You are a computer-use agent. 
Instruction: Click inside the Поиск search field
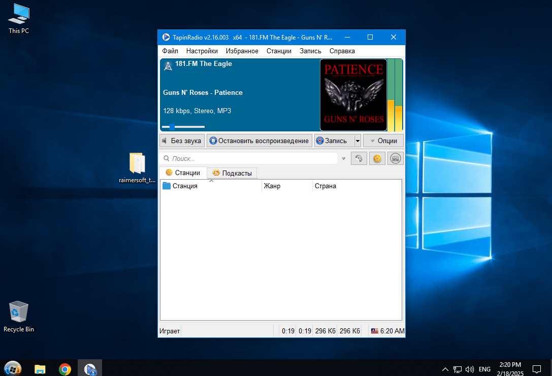(x=249, y=159)
